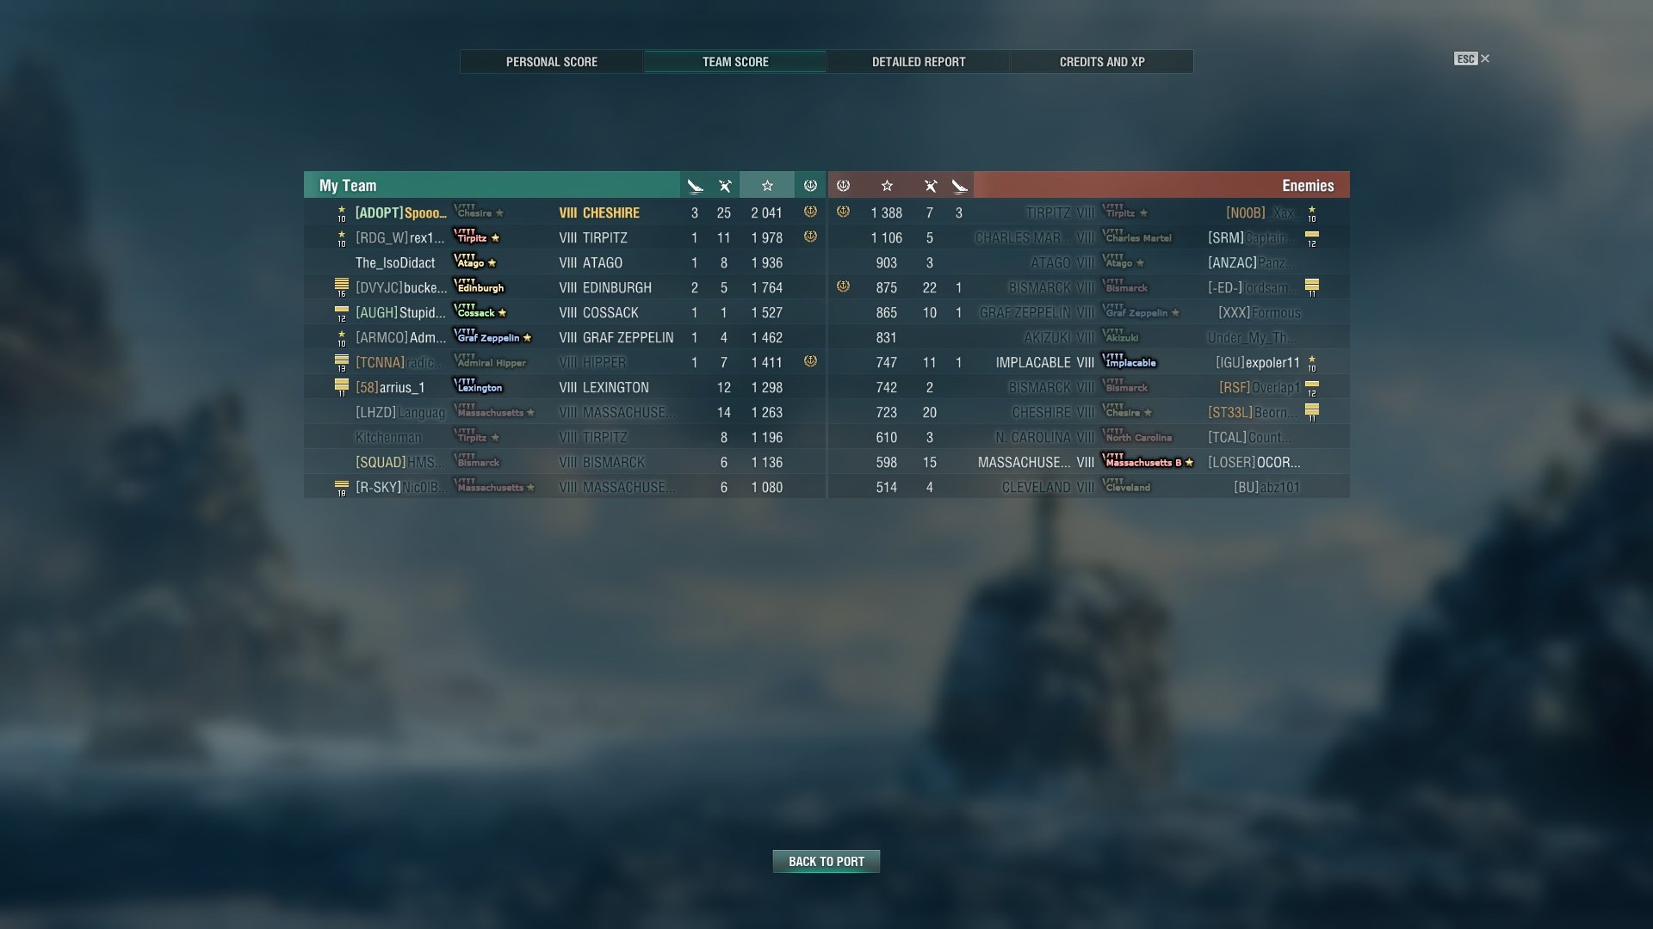The image size is (1653, 929).
Task: Click achievement medal in enemy TIRPITZ row
Action: coord(844,212)
